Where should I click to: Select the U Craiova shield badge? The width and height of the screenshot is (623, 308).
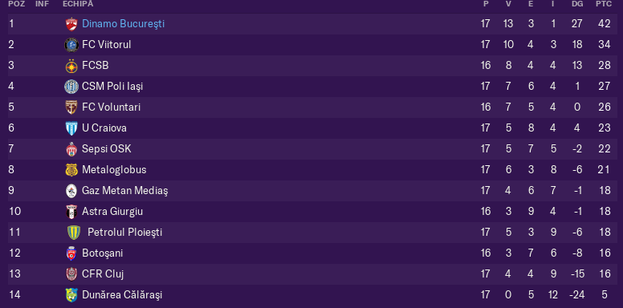71,128
